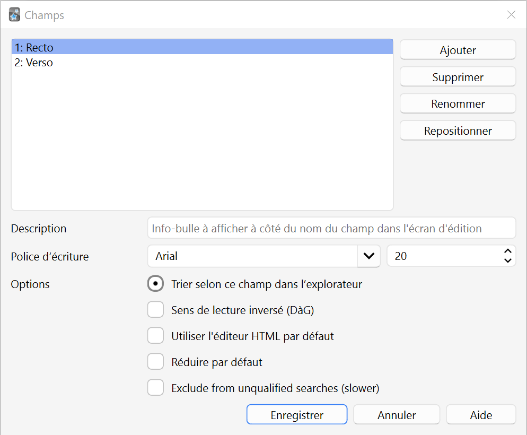Viewport: 527px width, 435px height.
Task: Click Enregistrer to save changes
Action: [x=297, y=414]
